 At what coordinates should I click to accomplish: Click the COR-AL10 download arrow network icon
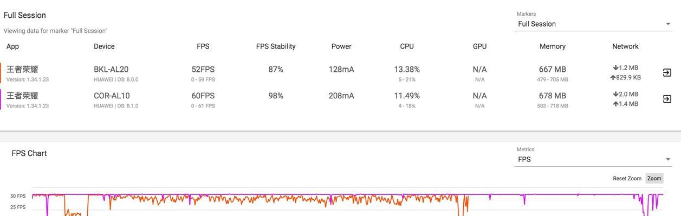615,94
